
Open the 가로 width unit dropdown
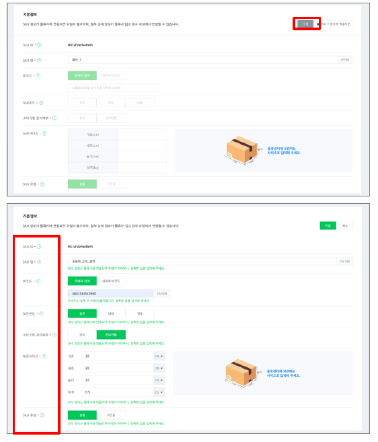click(x=159, y=357)
